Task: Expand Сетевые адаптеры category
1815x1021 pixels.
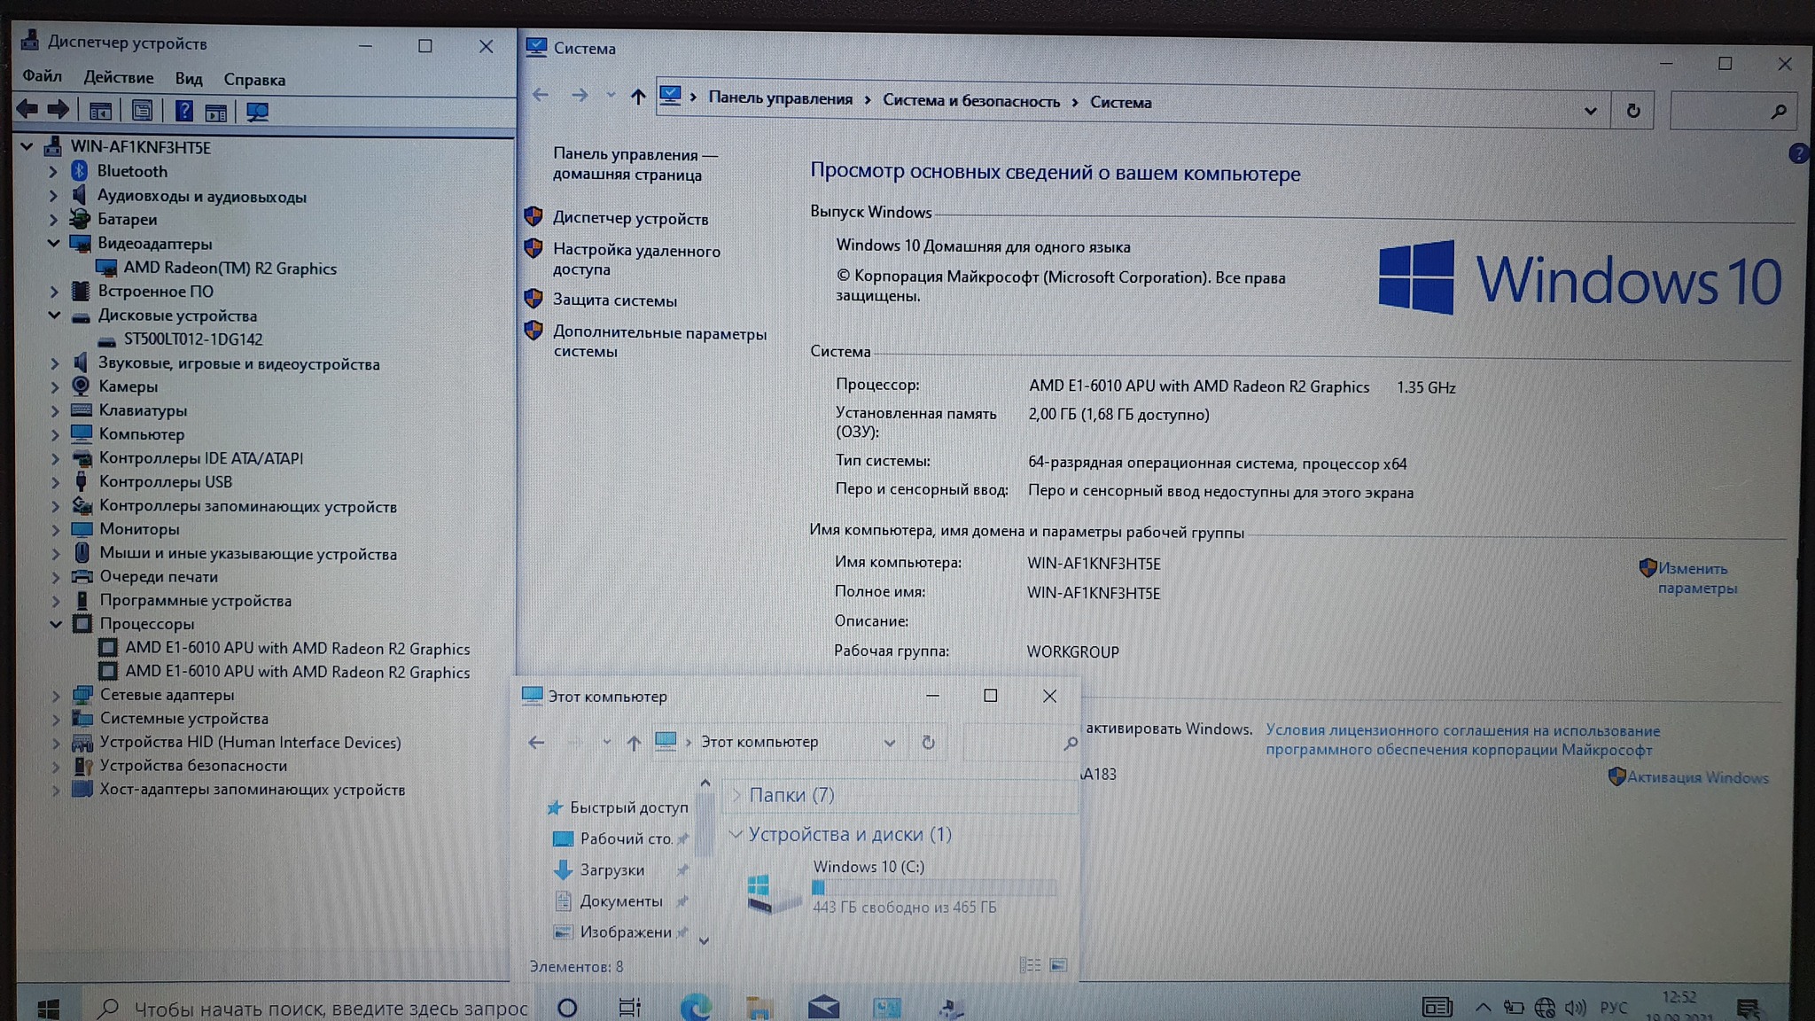Action: 55,696
